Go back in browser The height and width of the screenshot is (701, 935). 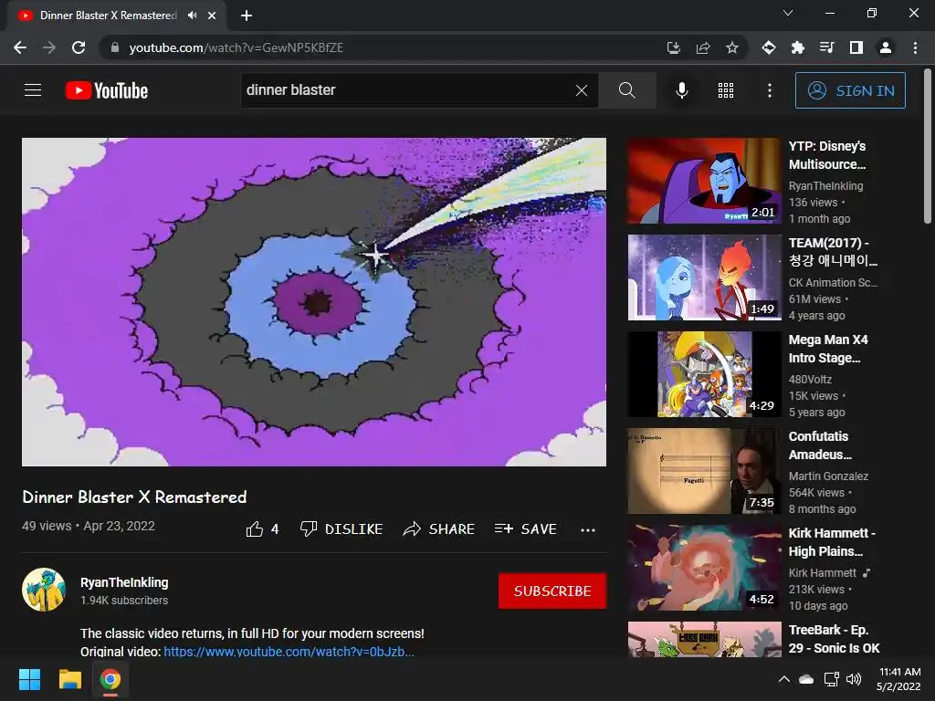tap(20, 47)
